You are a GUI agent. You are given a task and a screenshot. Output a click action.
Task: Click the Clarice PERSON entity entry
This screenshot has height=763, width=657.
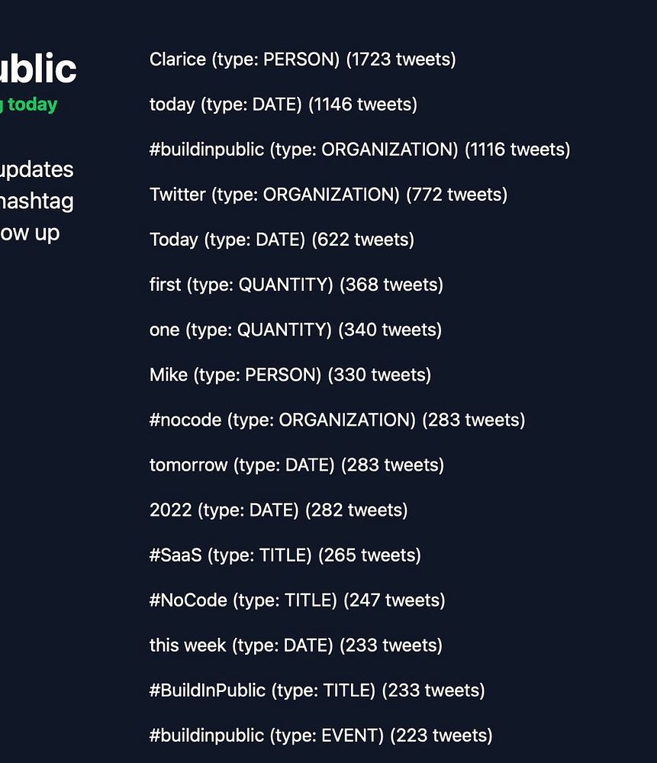pos(302,60)
